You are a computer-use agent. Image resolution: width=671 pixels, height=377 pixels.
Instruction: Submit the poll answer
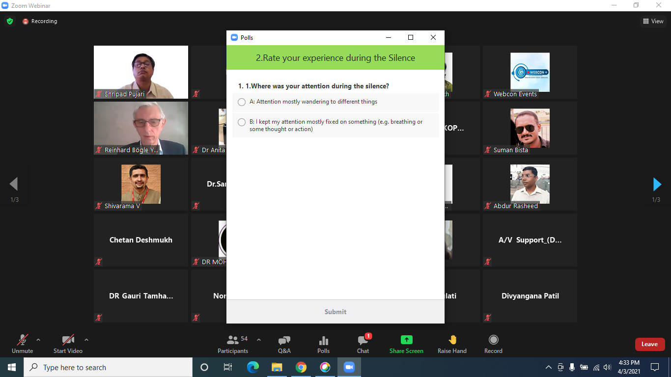[335, 312]
